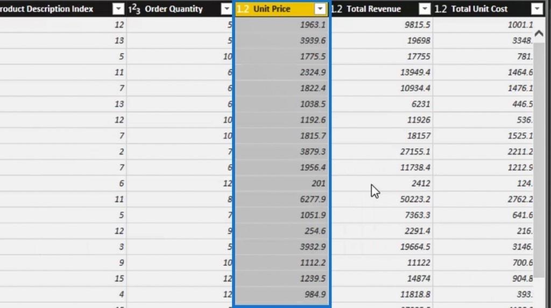This screenshot has height=308, width=551.
Task: Select the Total Unit Cost cell 1464.6
Action: point(484,72)
